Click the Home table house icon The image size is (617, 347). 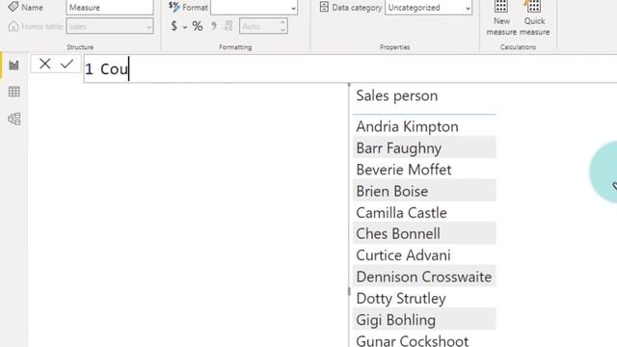(13, 26)
